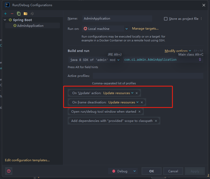This screenshot has height=179, width=210.
Task: Enable Store as project file checkbox
Action: pos(166,19)
